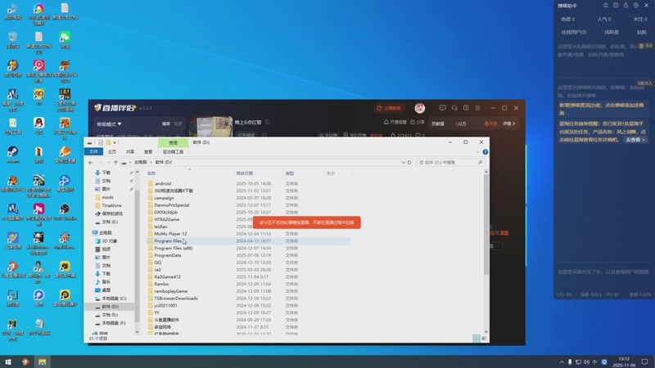Open the QQ desktop shortcut
655x368 pixels.
(x=38, y=125)
